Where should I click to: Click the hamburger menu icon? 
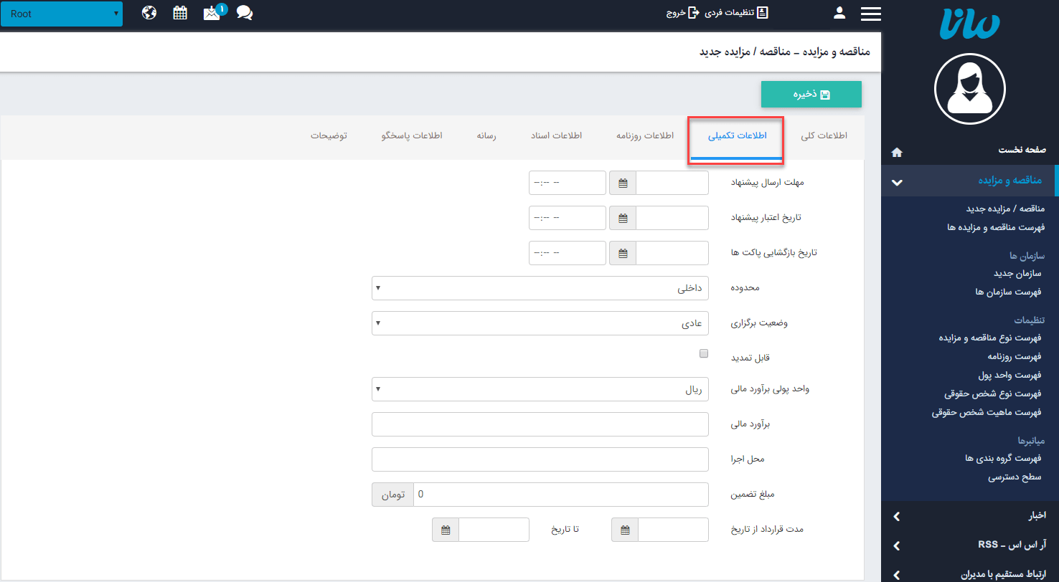click(870, 12)
